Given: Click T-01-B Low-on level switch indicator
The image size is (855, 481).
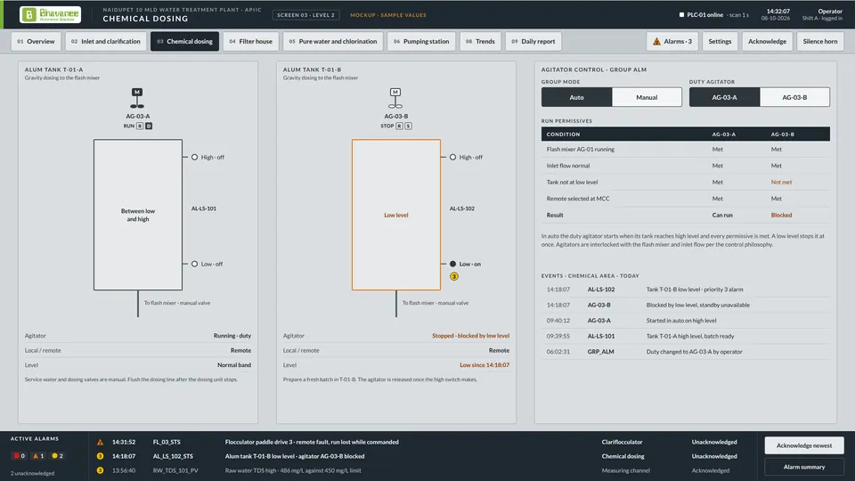Looking at the screenshot, I should 452,264.
